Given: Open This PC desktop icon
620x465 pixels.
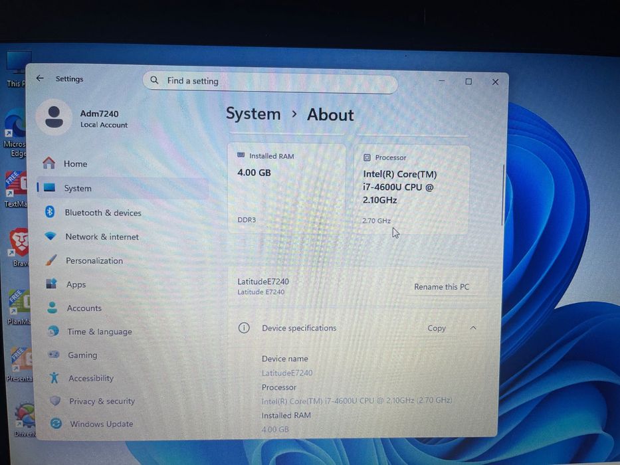Looking at the screenshot, I should (x=17, y=69).
